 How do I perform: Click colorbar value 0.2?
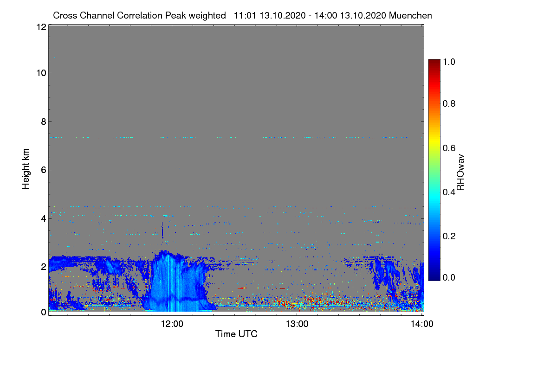tap(449, 236)
